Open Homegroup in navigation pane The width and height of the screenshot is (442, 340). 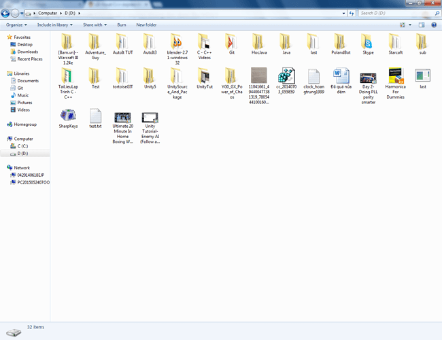pos(25,124)
